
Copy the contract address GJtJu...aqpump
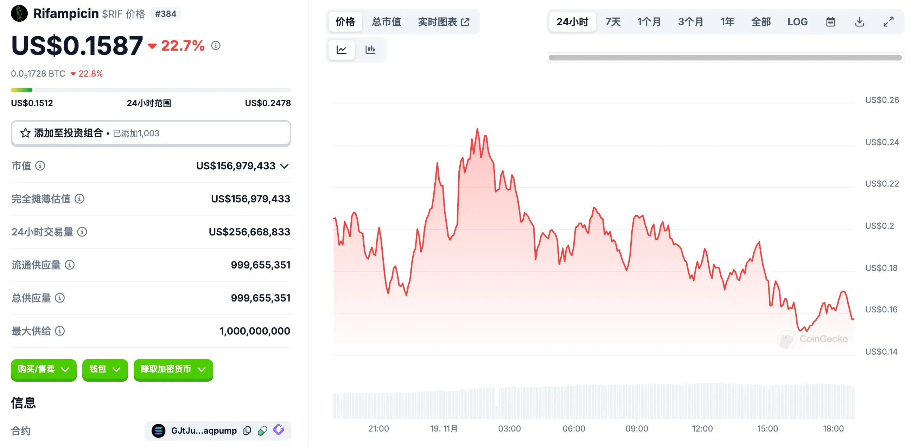[x=247, y=430]
